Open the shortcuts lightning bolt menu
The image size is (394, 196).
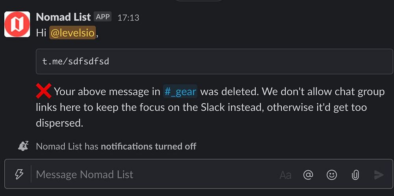pyautogui.click(x=19, y=174)
